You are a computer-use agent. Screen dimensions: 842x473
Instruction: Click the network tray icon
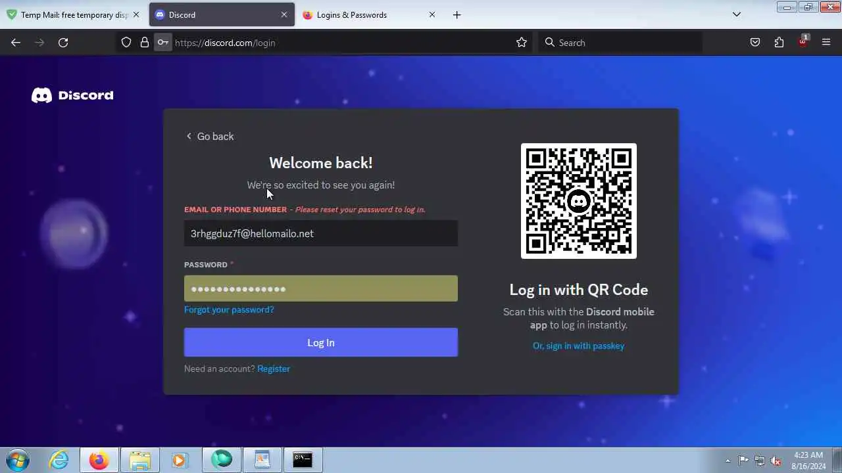(x=760, y=461)
